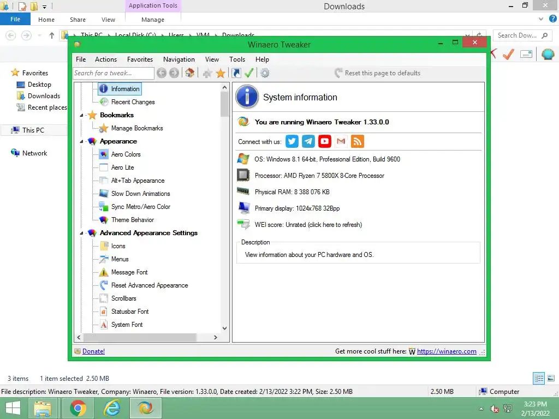Screen dimensions: 559x419
Task: Open the Help menu
Action: click(262, 59)
